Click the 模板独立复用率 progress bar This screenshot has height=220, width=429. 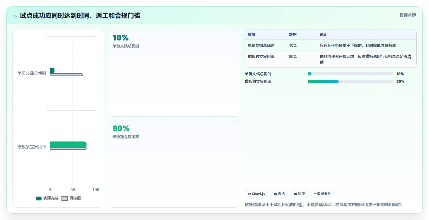(x=351, y=82)
